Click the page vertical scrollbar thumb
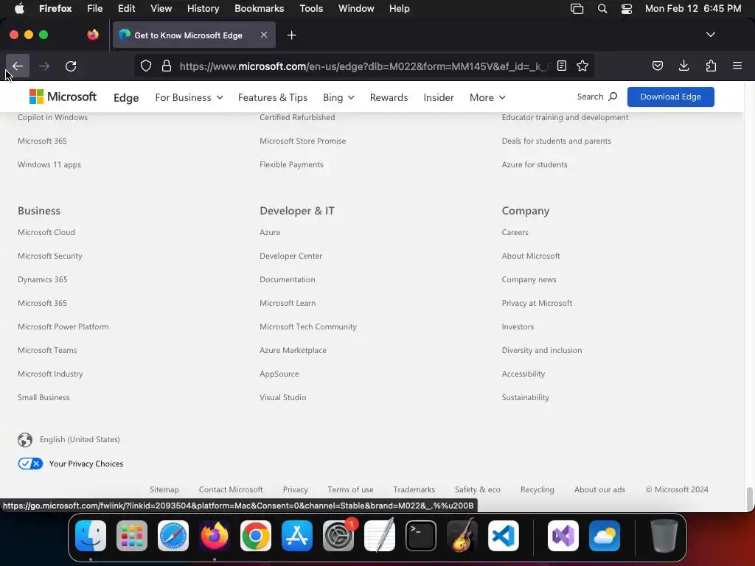Screen dimensions: 755x566 coord(749,499)
